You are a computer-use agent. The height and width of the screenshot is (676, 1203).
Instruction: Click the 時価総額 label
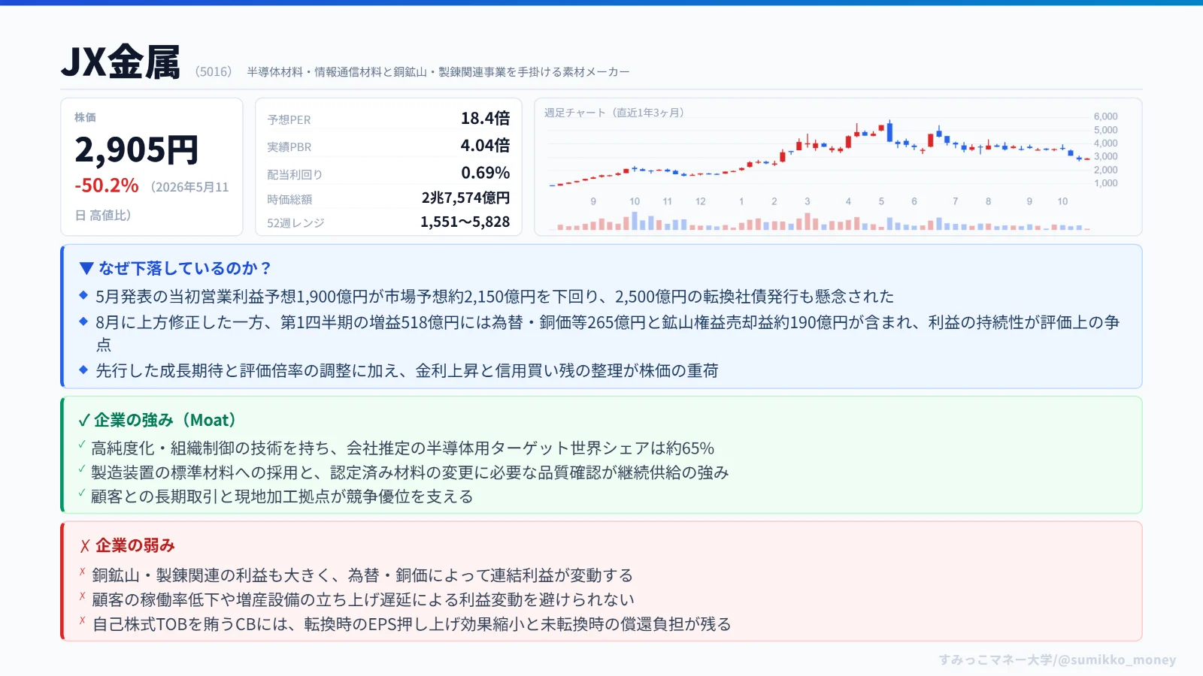[289, 200]
